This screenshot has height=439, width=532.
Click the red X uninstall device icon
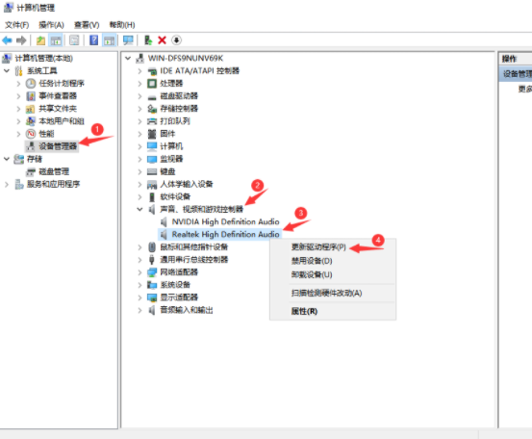pos(162,40)
